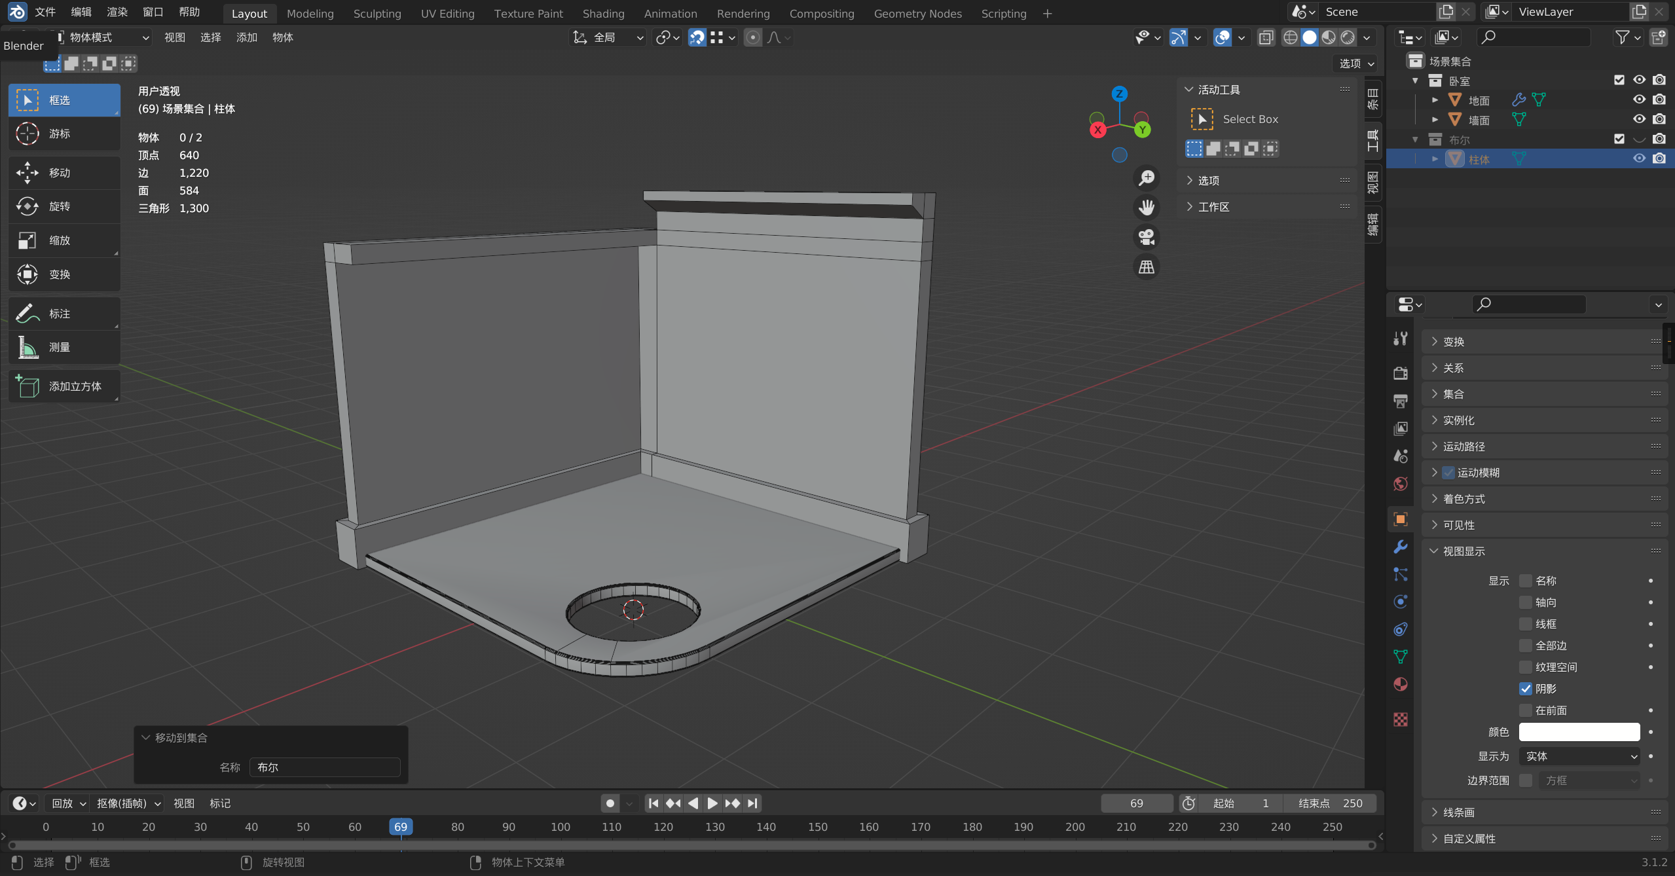Image resolution: width=1675 pixels, height=876 pixels.
Task: Click the white 颜色 color swatch
Action: pyautogui.click(x=1579, y=732)
